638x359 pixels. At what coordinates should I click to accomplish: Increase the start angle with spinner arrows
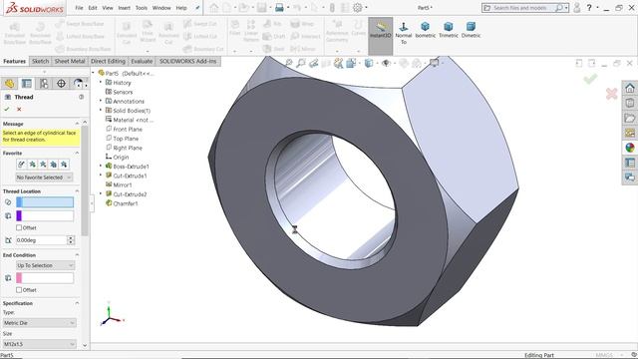click(71, 238)
